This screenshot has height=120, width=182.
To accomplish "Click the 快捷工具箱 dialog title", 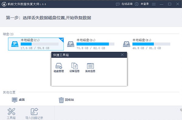I will pyautogui.click(x=61, y=55).
